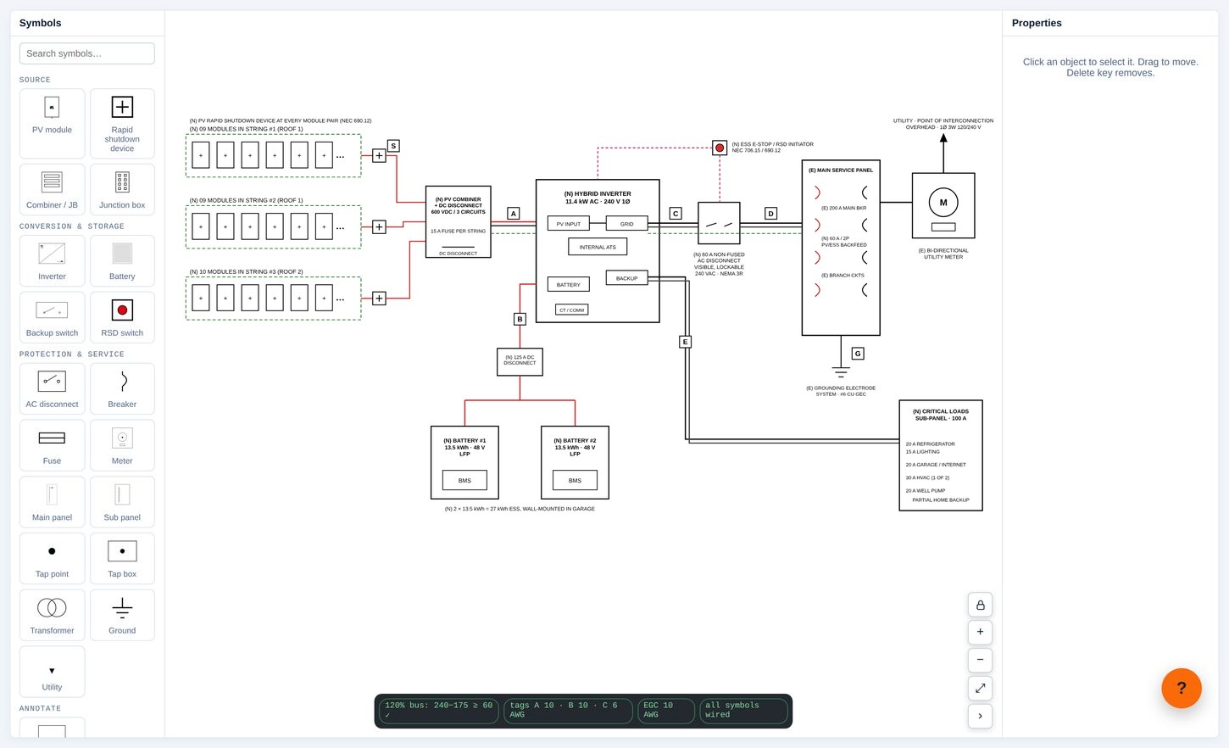Image resolution: width=1229 pixels, height=748 pixels.
Task: Select the Battery #2 block on the canvas
Action: point(575,462)
